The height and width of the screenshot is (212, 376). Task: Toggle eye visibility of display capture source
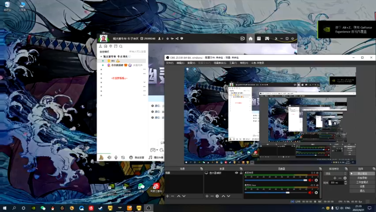(x=237, y=173)
